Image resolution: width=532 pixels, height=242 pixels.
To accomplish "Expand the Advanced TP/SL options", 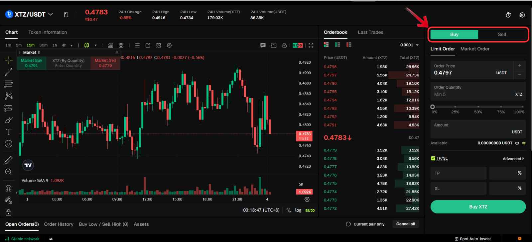I will click(513, 159).
